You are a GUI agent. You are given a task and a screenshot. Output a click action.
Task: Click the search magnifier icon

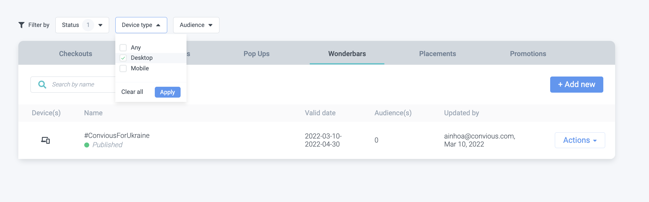tap(42, 85)
